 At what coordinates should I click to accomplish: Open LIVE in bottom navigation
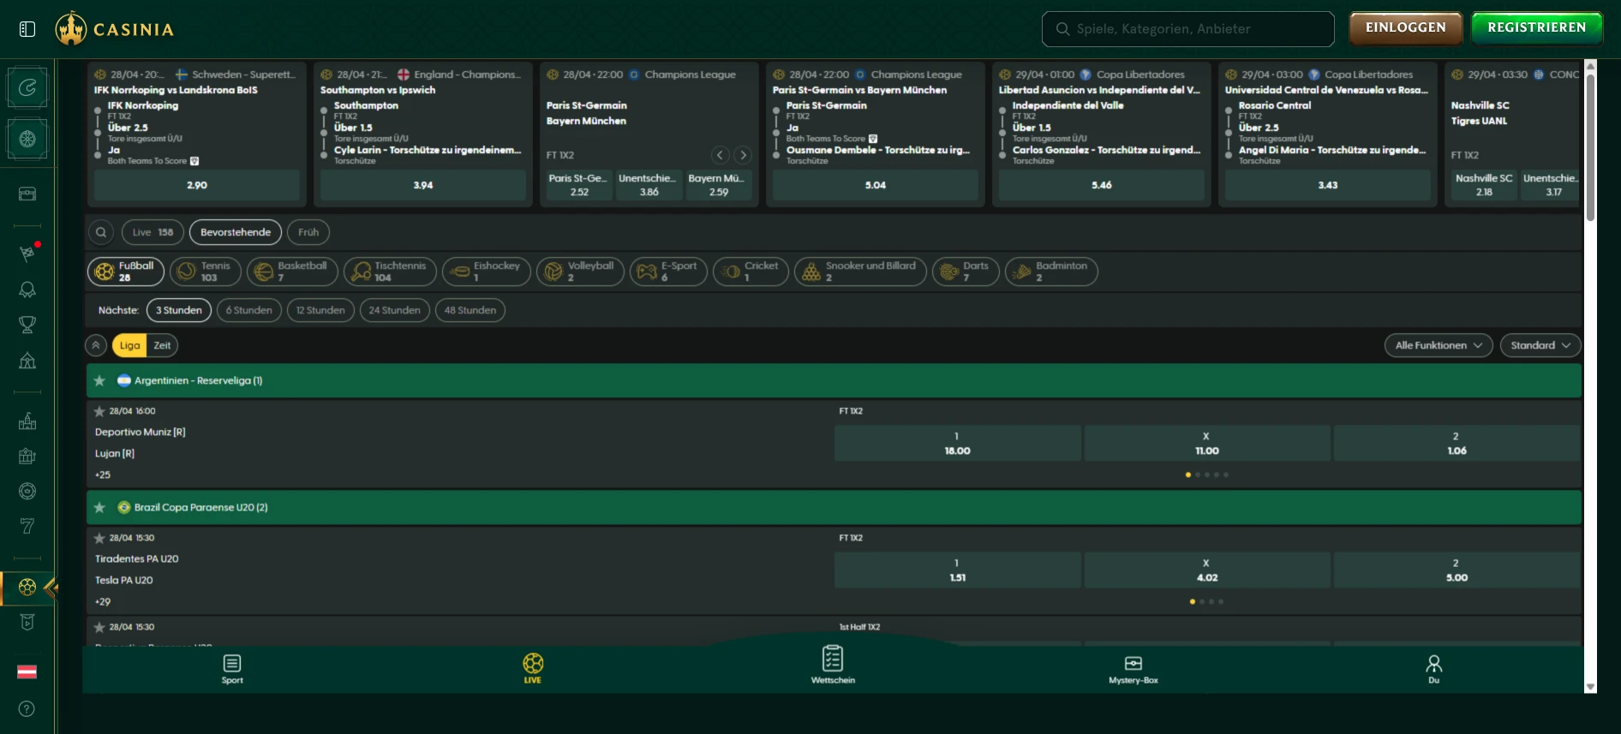(533, 669)
